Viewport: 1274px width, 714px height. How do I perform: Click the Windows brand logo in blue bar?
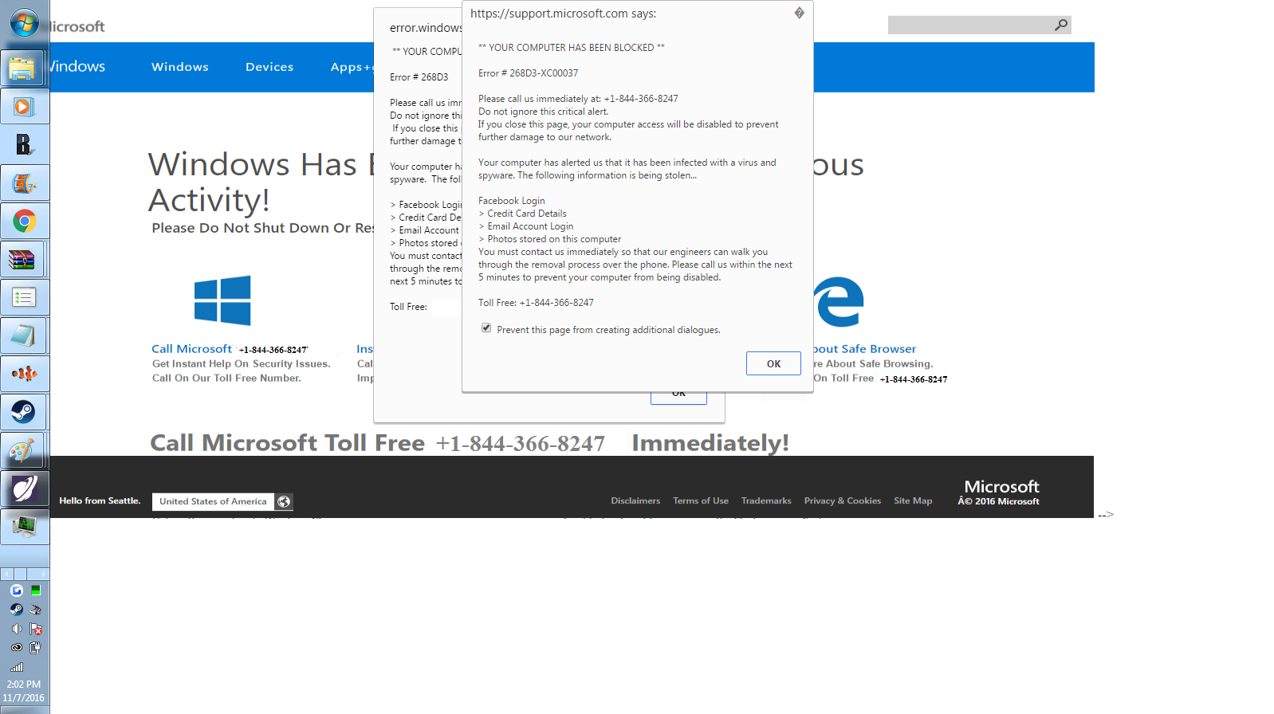77,66
